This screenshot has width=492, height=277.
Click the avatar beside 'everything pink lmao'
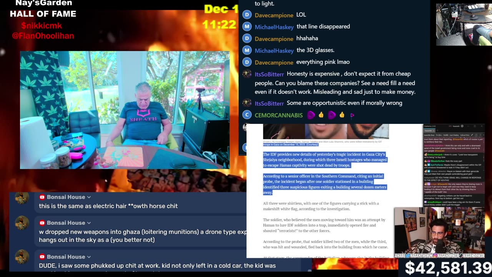pyautogui.click(x=247, y=62)
